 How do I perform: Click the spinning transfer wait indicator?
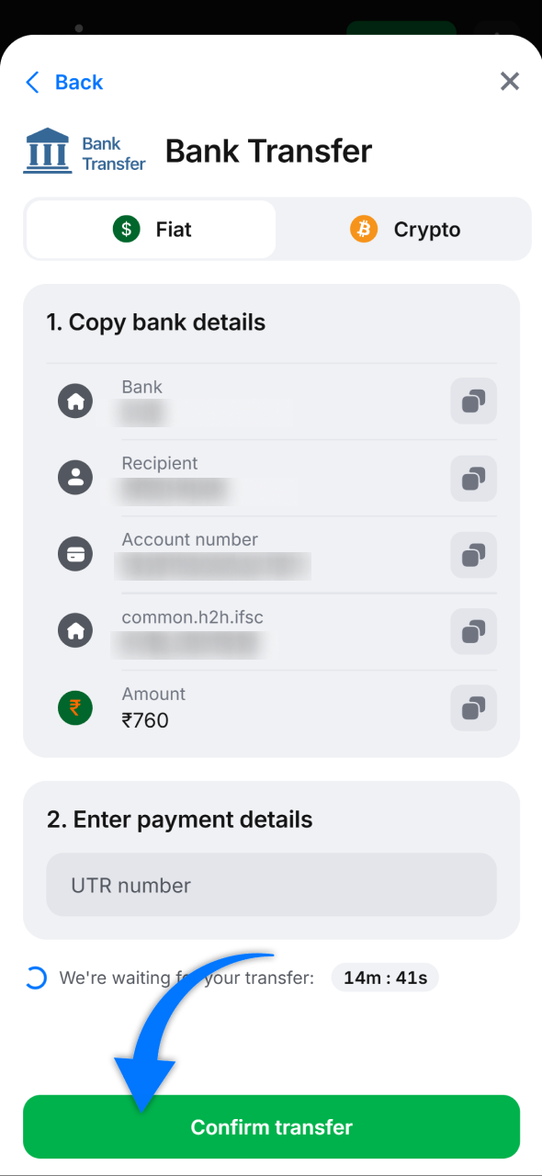tap(36, 978)
